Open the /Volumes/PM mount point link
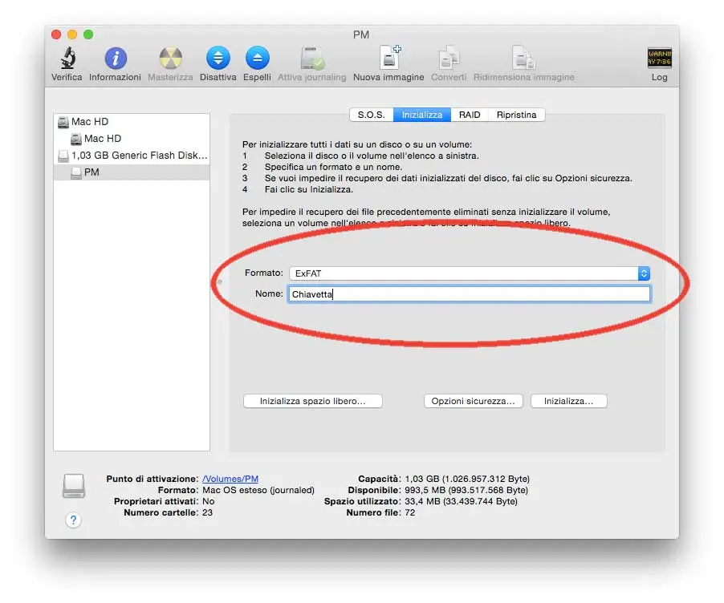Screen dimensions: 724x603 pyautogui.click(x=230, y=479)
